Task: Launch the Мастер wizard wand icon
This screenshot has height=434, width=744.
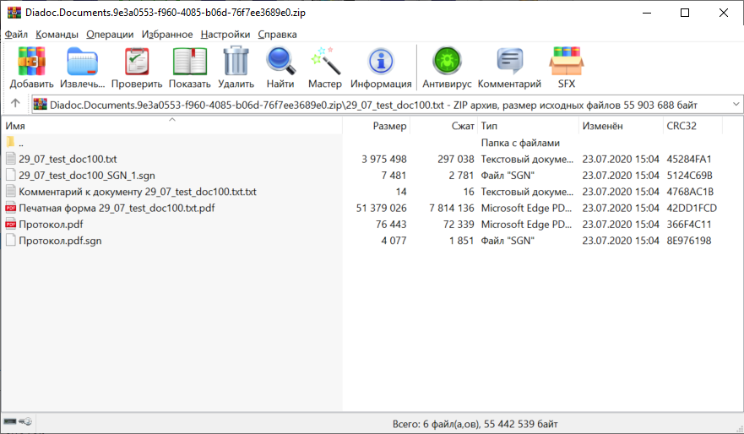Action: pyautogui.click(x=325, y=61)
